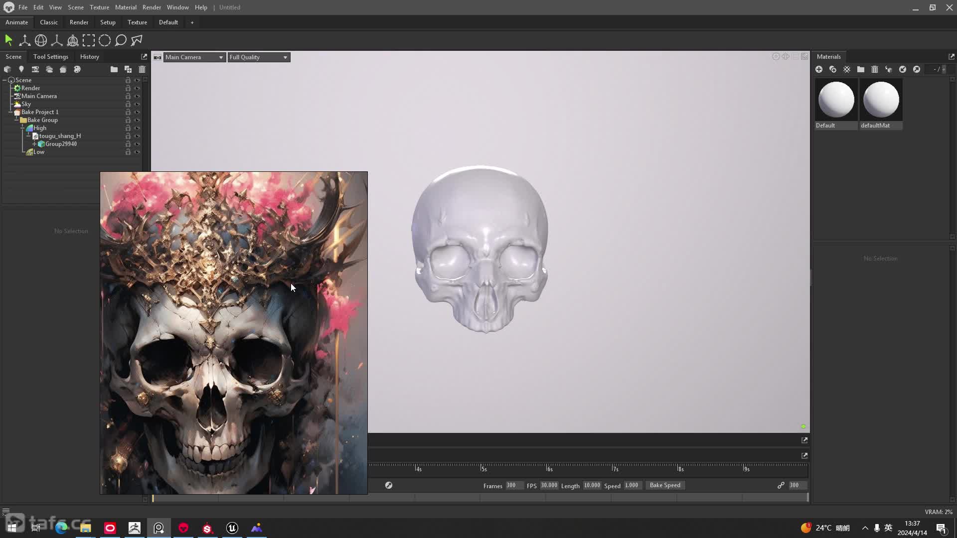
Task: Add a new light with bulb icon
Action: click(x=21, y=69)
